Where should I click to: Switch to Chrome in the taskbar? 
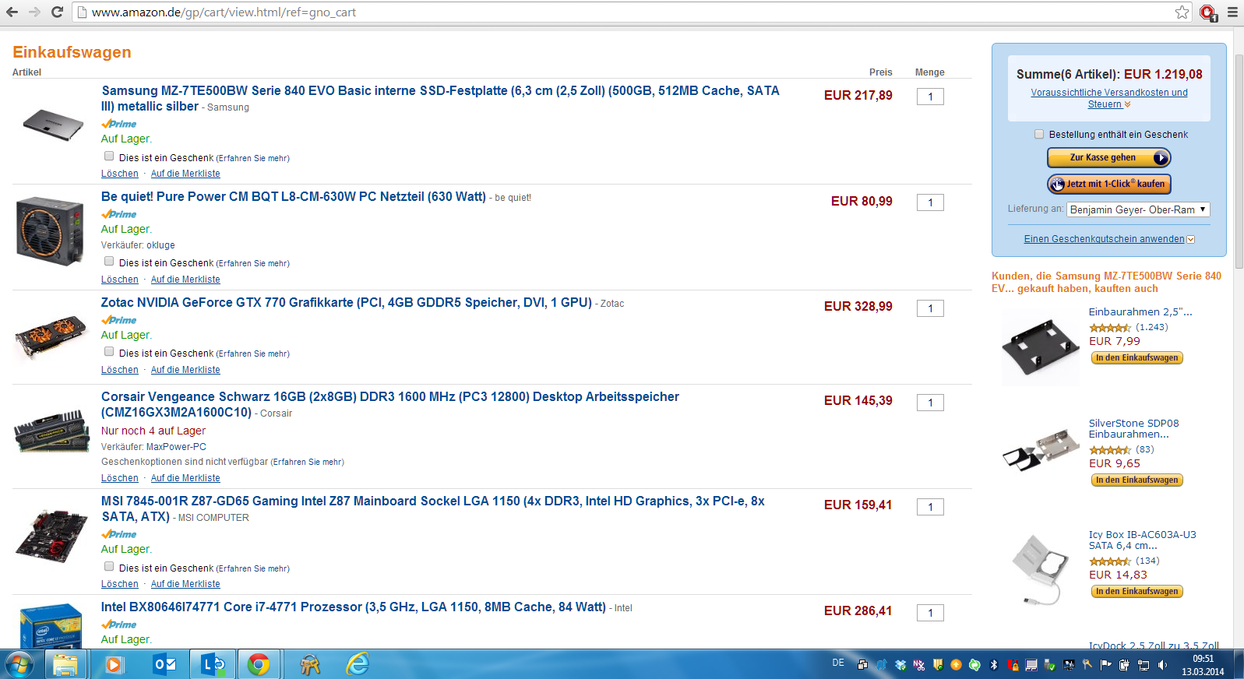(259, 665)
